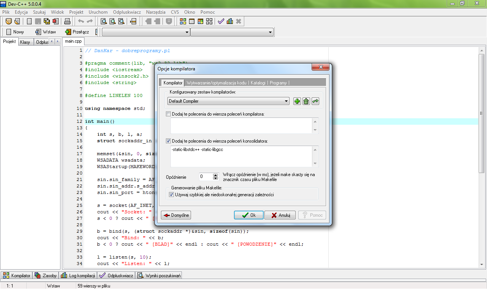Click the Domyślne defaults button
Viewport: 487px width, 289px height.
click(x=176, y=215)
